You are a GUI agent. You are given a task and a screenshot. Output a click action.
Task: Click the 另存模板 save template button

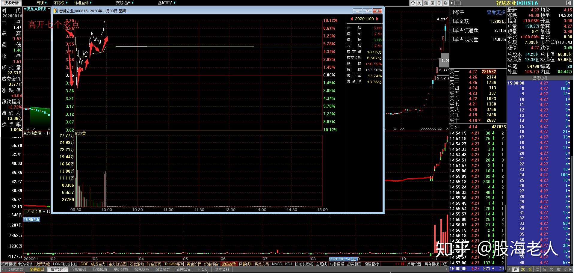coord(432,264)
